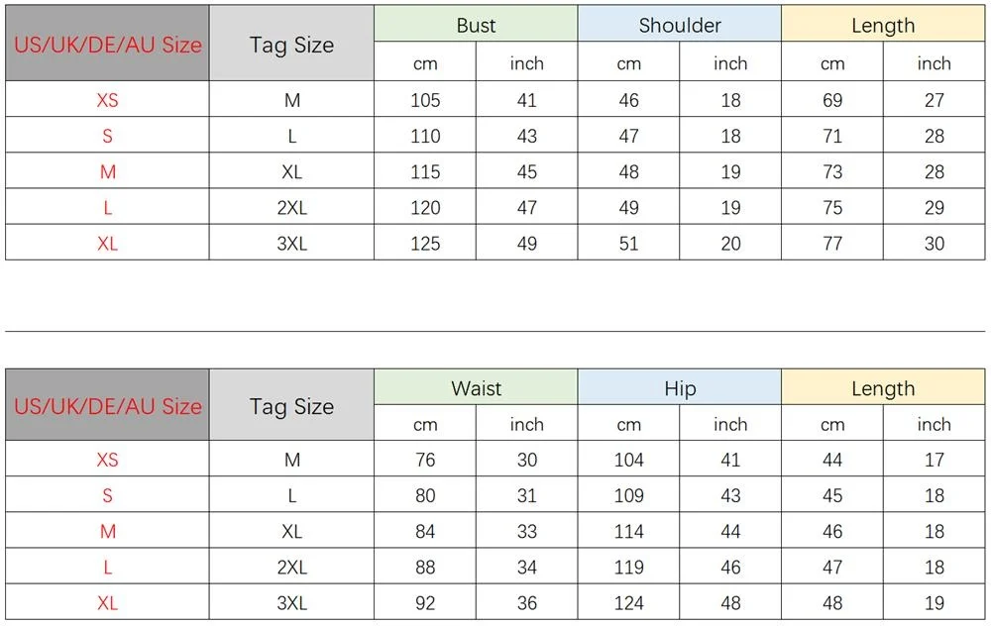Select the Hip column header
Screen dimensions: 991x626
tap(680, 388)
